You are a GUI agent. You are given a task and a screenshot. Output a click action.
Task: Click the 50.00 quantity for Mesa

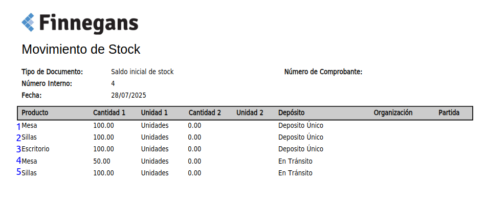[101, 161]
